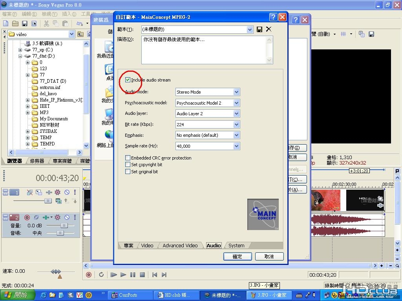
Task: Click the 確定 OK button
Action: (x=238, y=256)
